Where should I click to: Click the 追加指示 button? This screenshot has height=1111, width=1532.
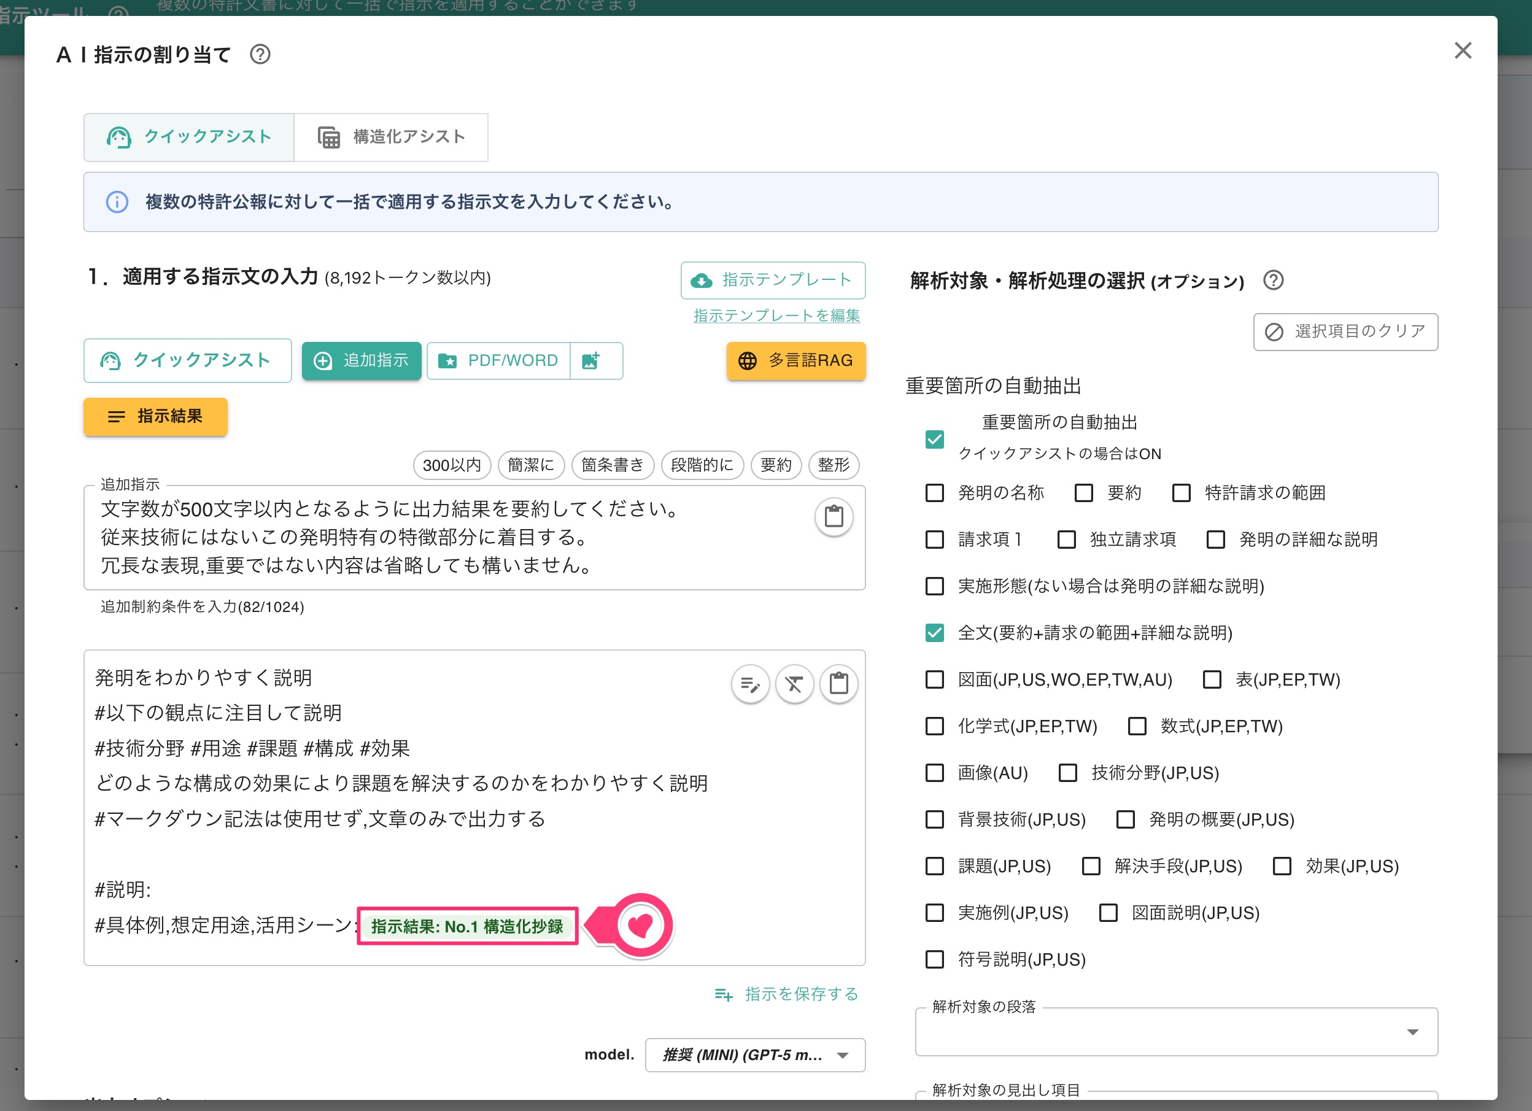click(x=362, y=361)
